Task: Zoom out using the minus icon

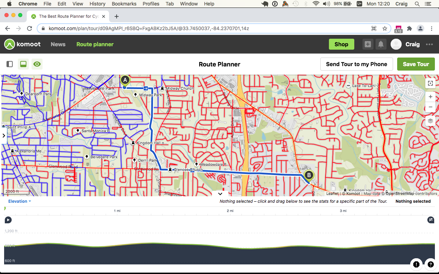Action: (430, 107)
